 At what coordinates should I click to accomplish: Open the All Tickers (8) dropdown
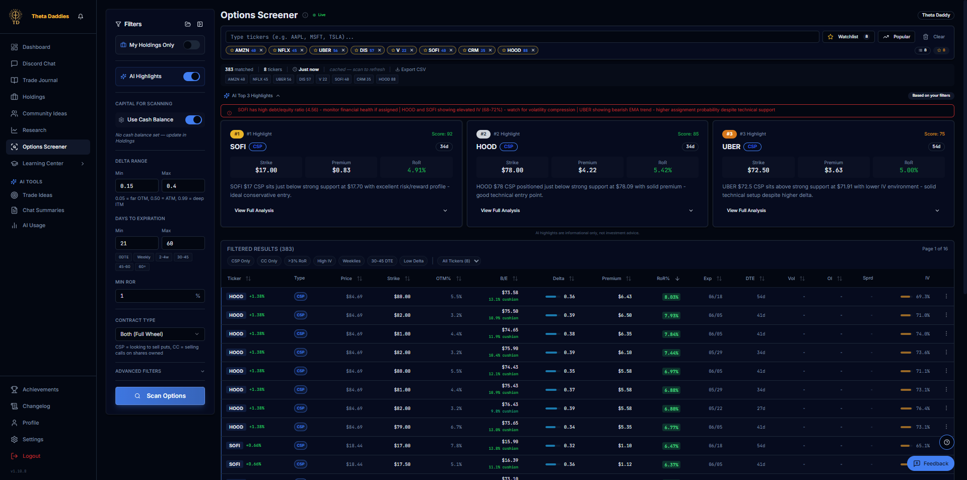click(x=459, y=261)
